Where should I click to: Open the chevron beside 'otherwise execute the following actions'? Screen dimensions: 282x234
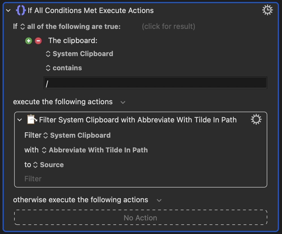[x=159, y=200]
